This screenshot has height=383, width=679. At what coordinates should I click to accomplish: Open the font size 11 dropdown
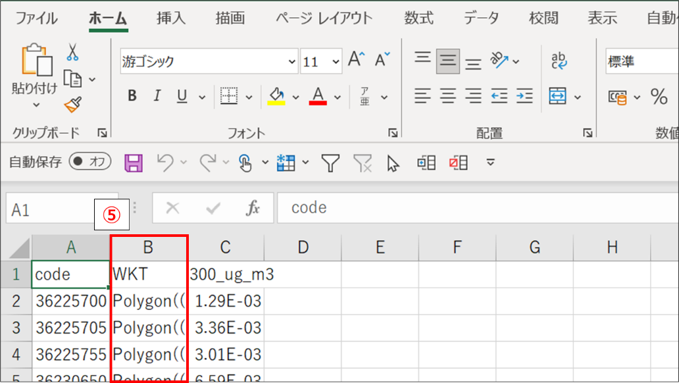336,61
